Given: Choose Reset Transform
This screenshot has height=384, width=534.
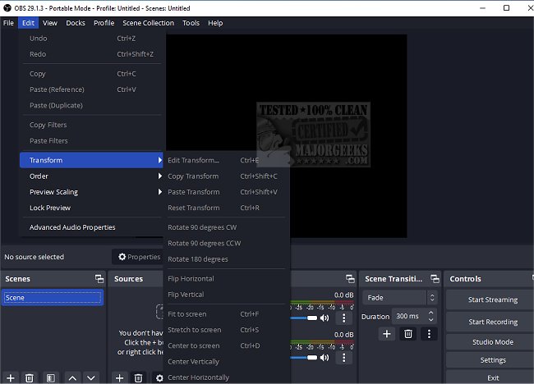Looking at the screenshot, I should coord(226,208).
